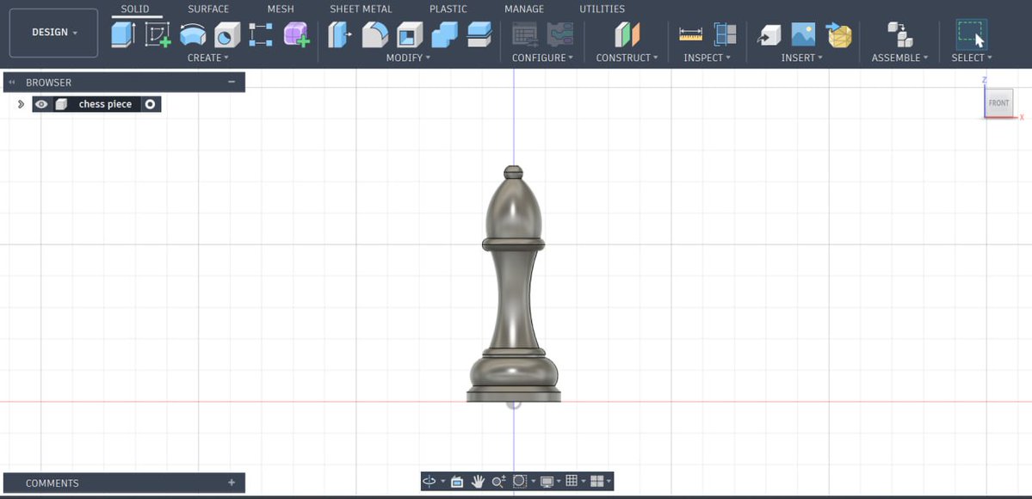
Task: Switch to the Plastic tab
Action: pyautogui.click(x=448, y=9)
